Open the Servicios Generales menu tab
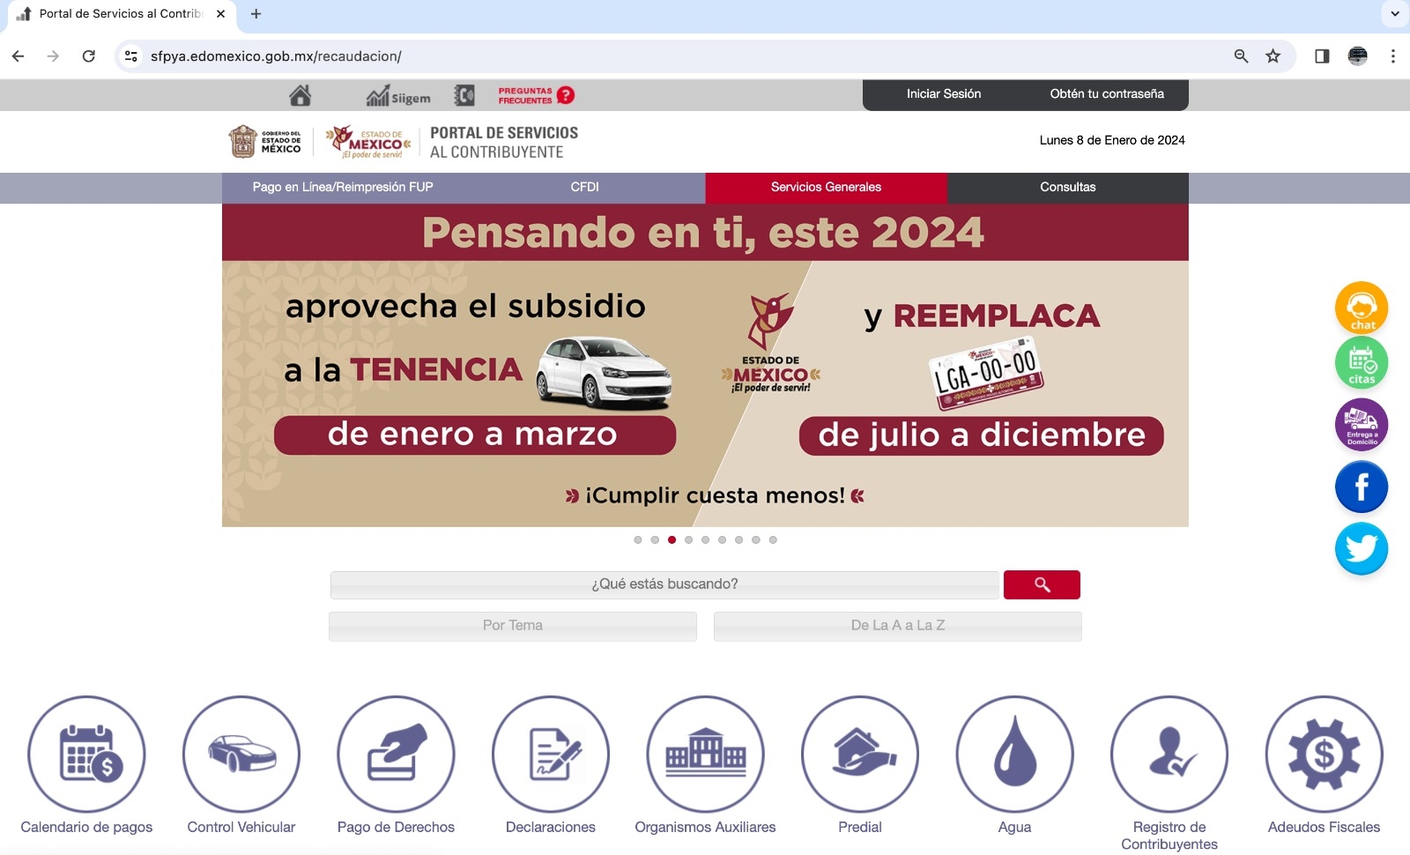 [826, 187]
